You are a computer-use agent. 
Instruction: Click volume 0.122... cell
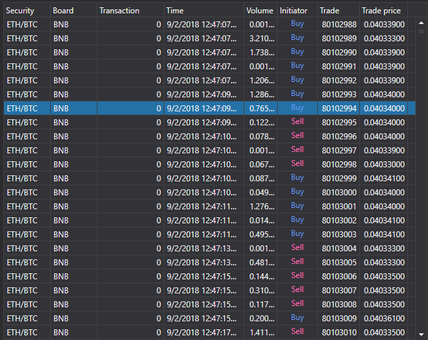pos(262,123)
